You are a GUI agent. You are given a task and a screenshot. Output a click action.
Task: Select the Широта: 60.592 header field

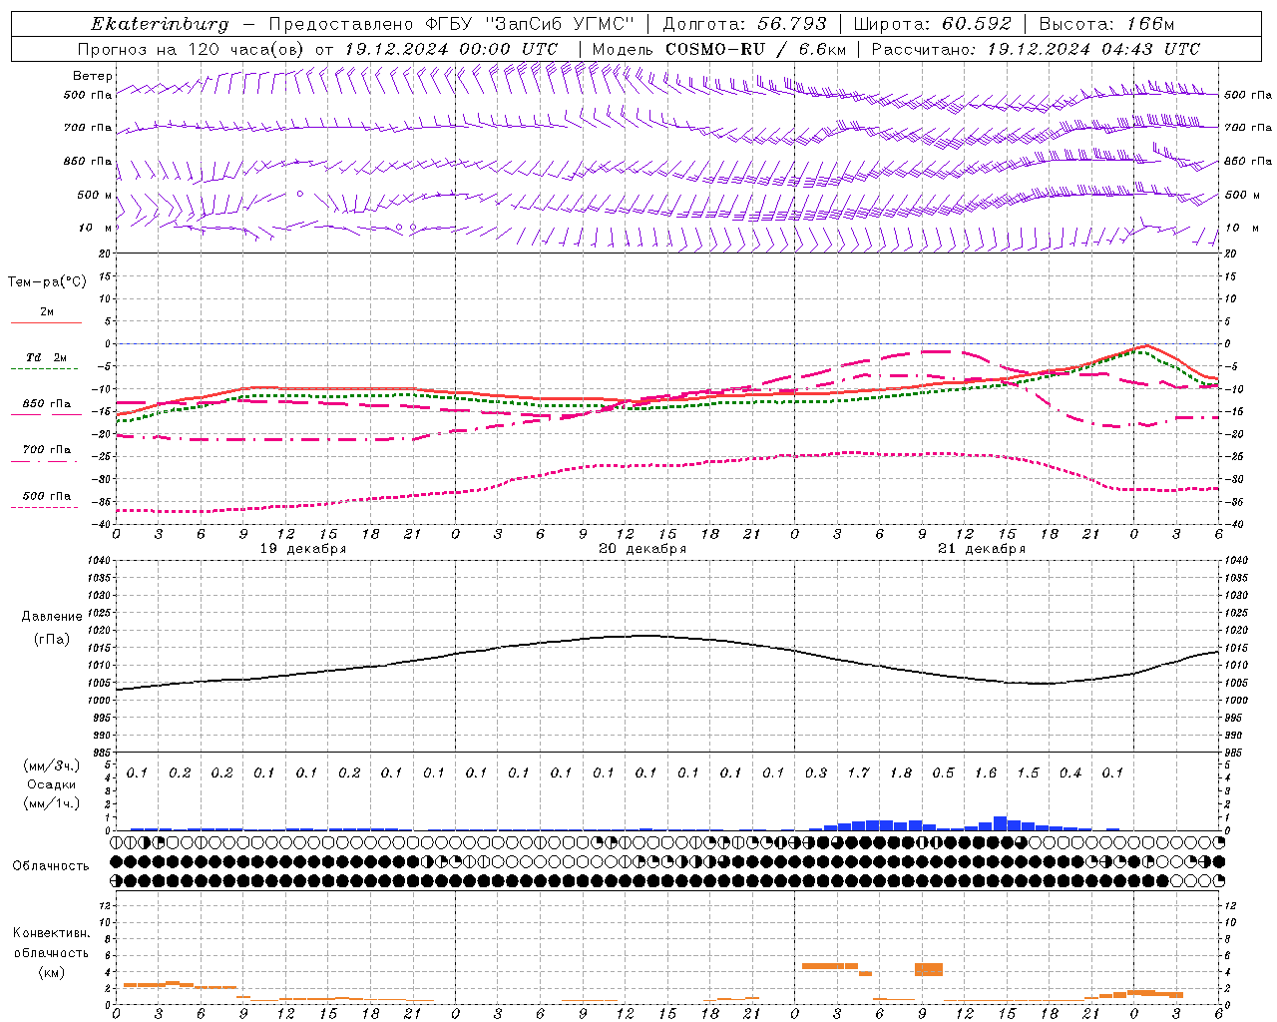932,24
